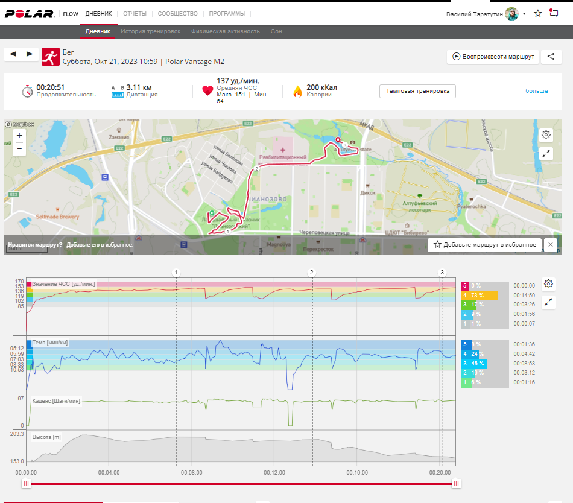Screen dimensions: 573x503
Task: Click 200 кКал calories value
Action: (x=321, y=87)
